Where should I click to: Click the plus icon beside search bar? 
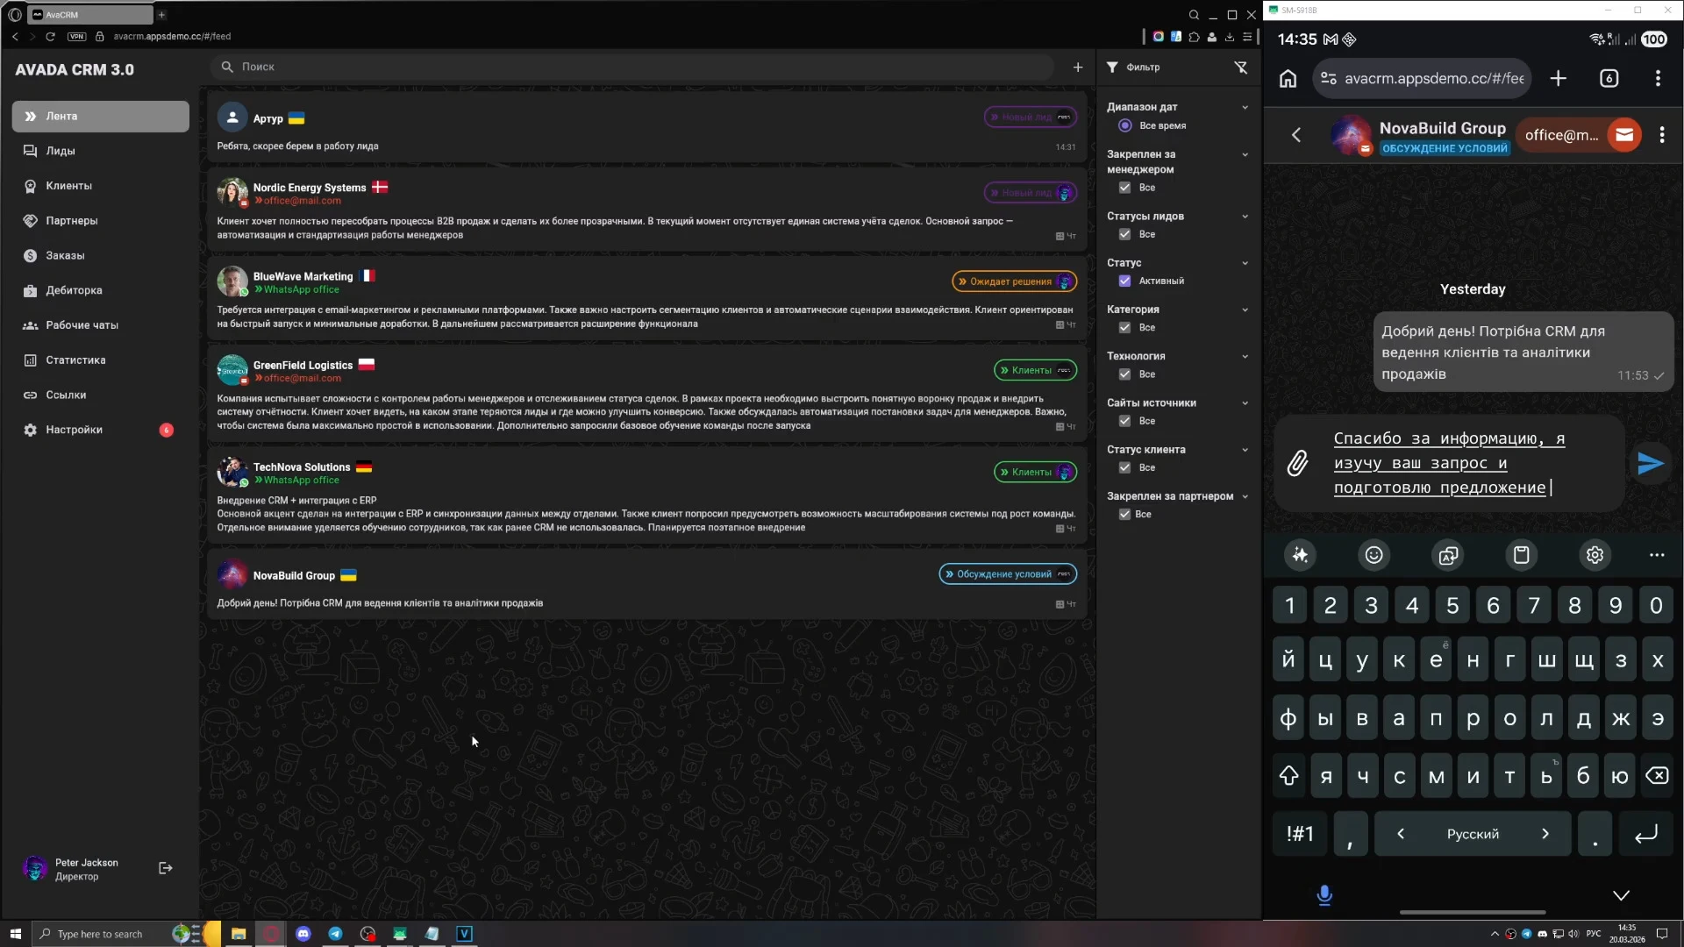tap(1078, 68)
